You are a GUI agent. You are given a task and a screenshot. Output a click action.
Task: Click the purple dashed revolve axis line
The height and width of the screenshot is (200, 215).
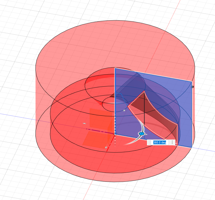tap(100, 131)
